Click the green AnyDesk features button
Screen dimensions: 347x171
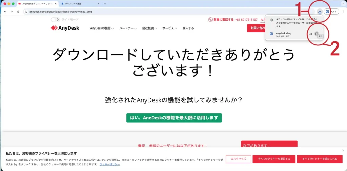coord(174,118)
